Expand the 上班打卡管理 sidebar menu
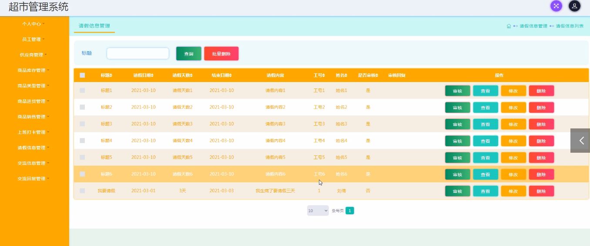 coord(34,132)
